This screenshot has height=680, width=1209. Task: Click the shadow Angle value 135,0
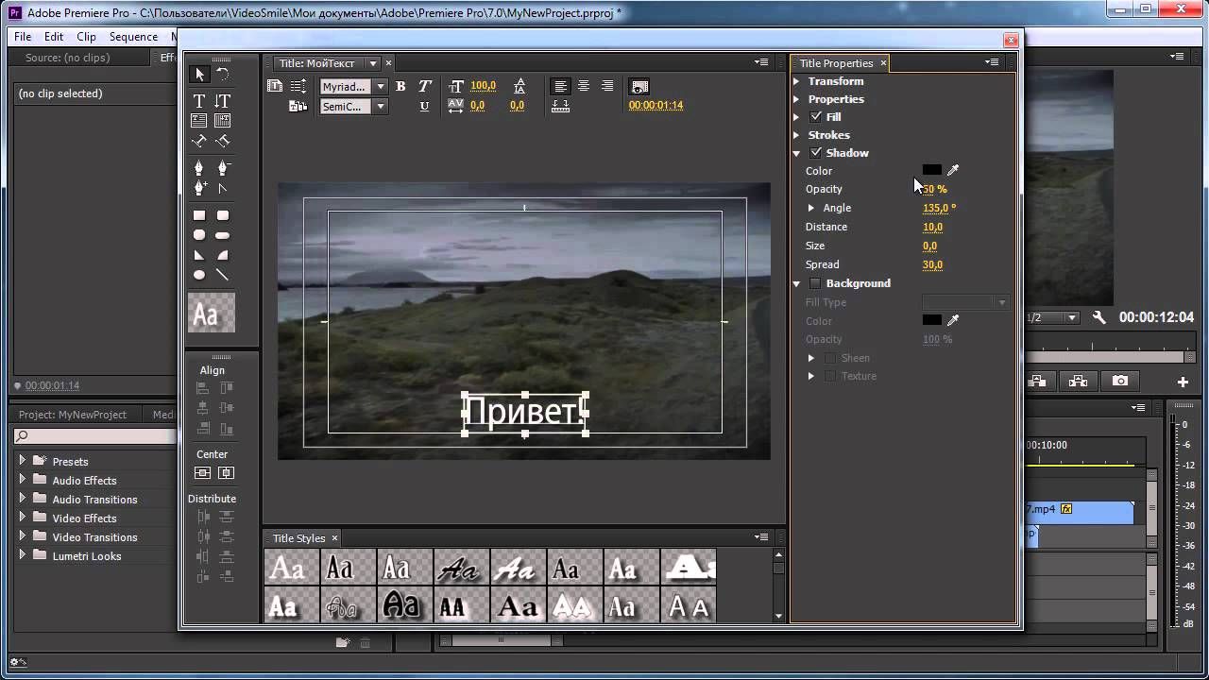(938, 208)
